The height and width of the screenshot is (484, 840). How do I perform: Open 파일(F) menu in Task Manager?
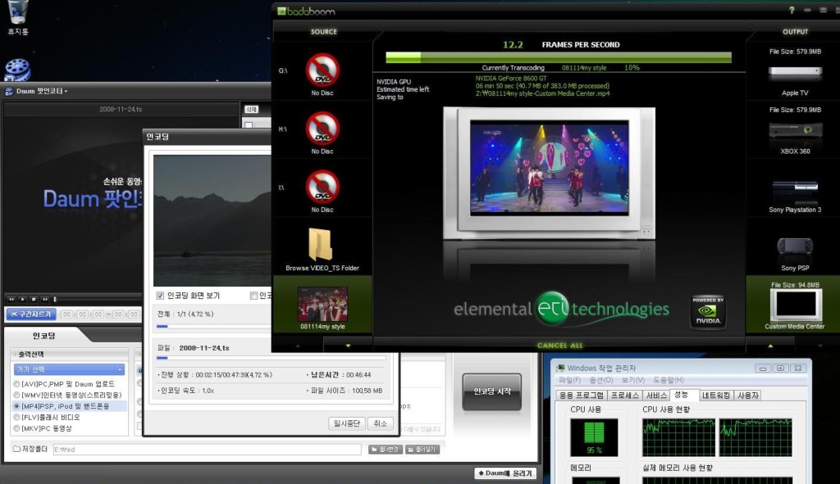pos(569,380)
